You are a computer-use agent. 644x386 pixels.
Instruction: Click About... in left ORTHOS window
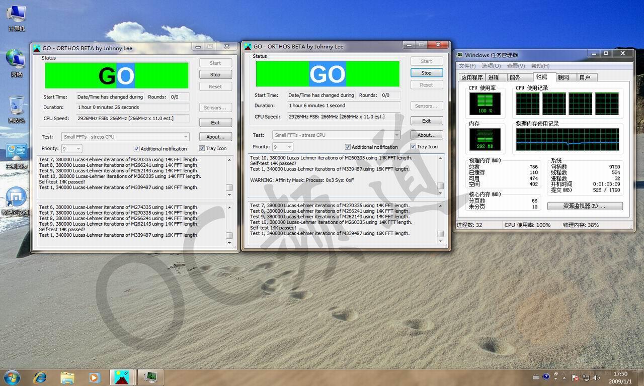(215, 137)
